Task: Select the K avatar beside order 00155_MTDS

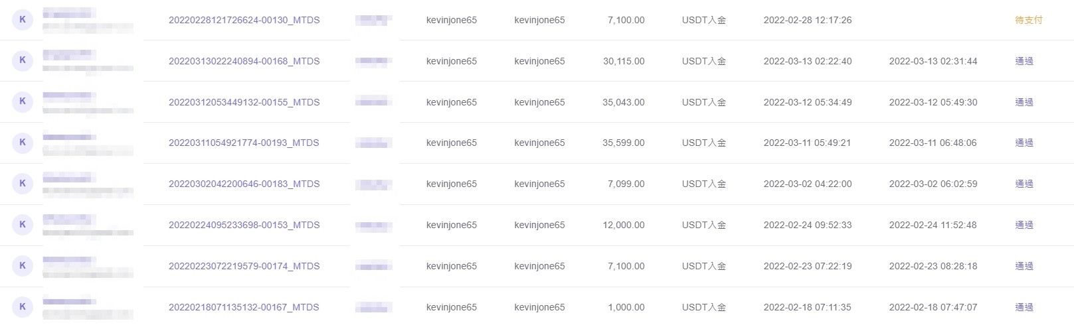Action: 23,101
